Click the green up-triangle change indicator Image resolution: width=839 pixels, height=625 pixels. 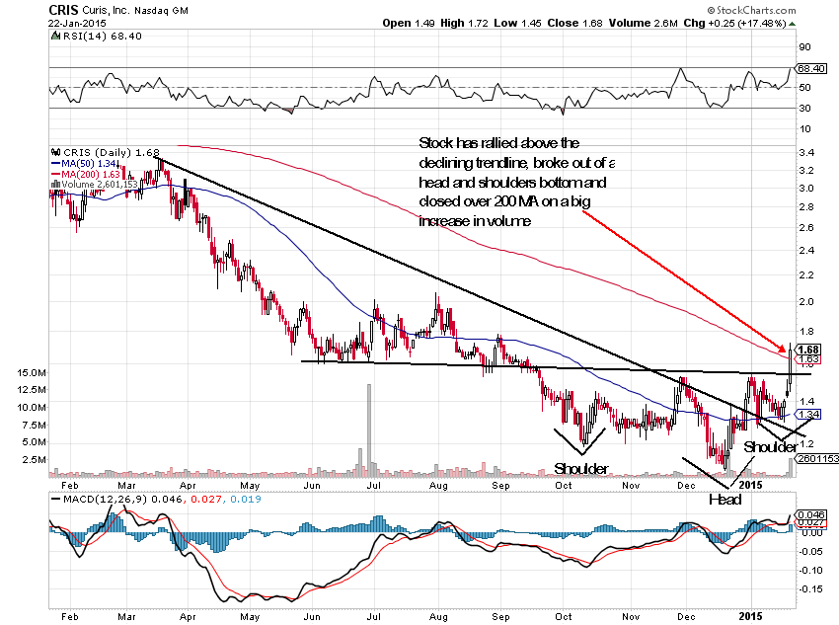pyautogui.click(x=792, y=24)
